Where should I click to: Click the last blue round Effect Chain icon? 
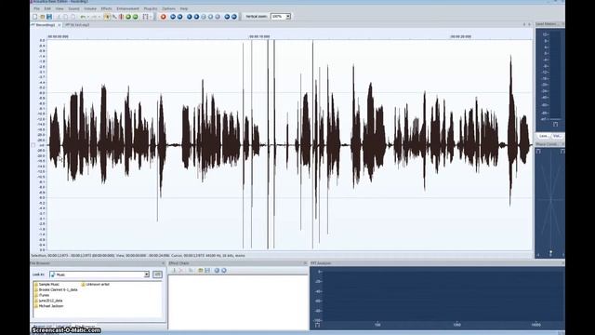tap(224, 271)
